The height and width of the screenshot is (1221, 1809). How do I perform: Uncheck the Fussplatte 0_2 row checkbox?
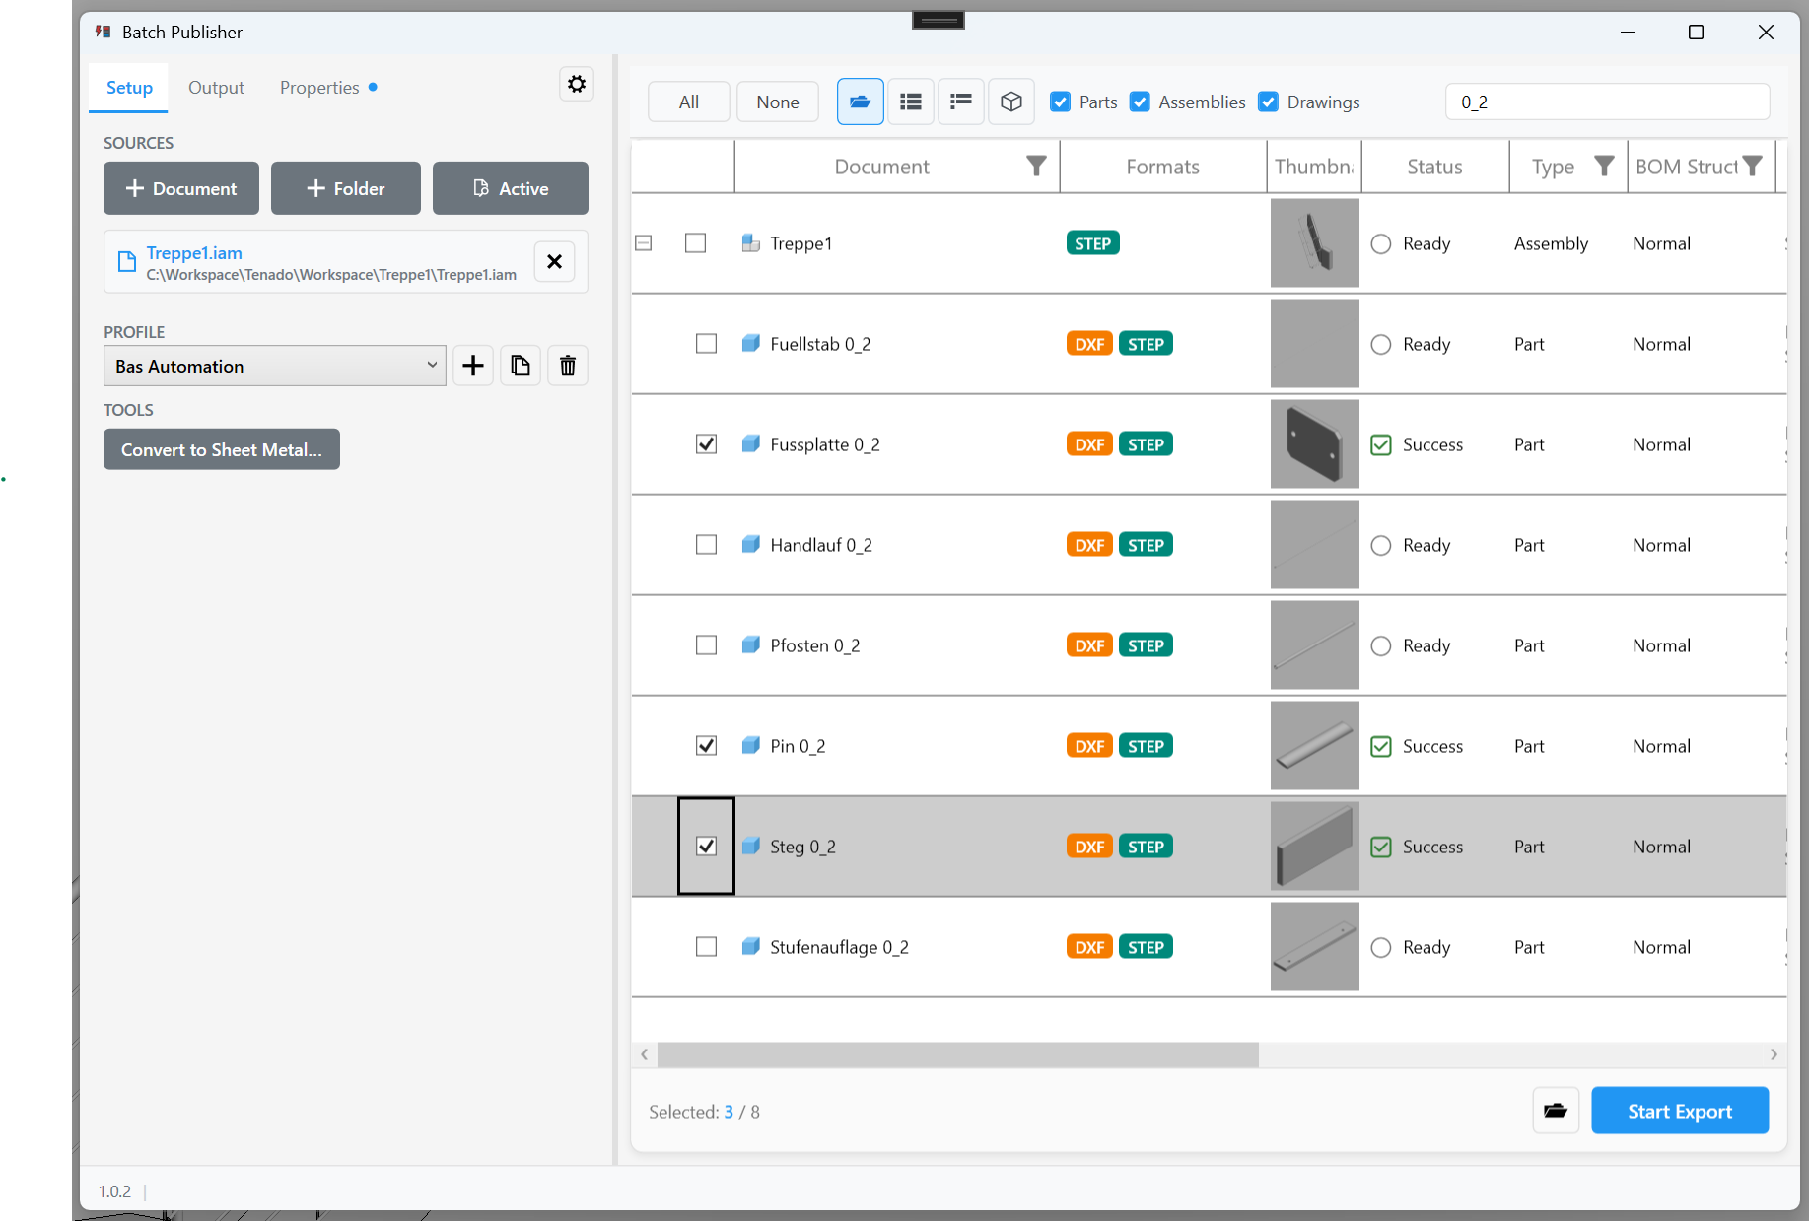tap(706, 444)
